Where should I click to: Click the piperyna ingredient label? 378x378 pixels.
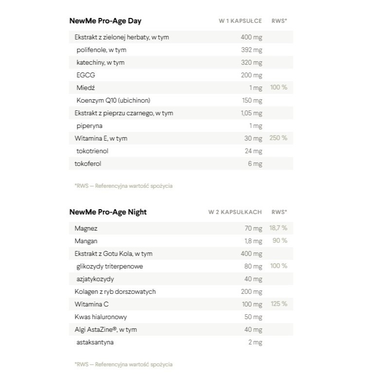click(x=90, y=126)
